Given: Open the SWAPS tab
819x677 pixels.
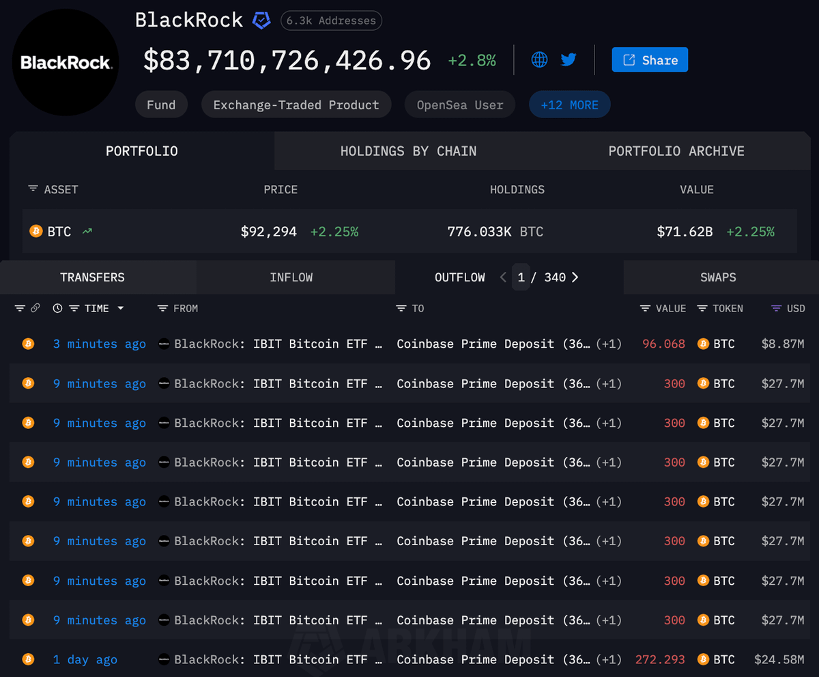Looking at the screenshot, I should (718, 277).
